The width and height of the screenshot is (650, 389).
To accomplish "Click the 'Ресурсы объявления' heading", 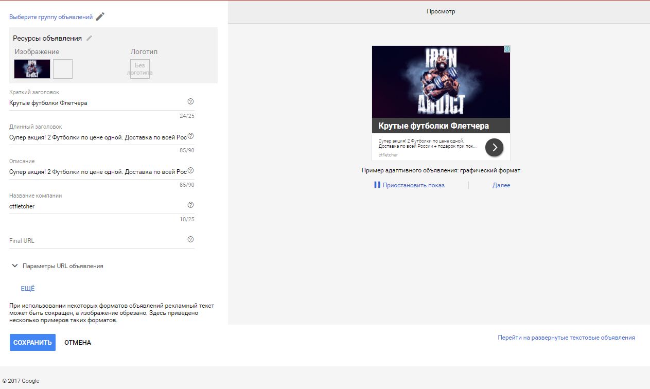I will 47,38.
